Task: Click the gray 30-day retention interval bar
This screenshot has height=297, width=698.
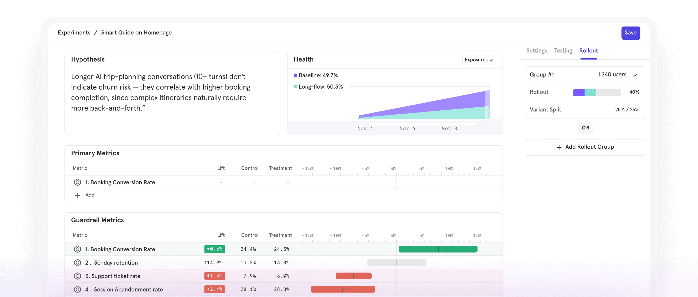Action: 396,262
